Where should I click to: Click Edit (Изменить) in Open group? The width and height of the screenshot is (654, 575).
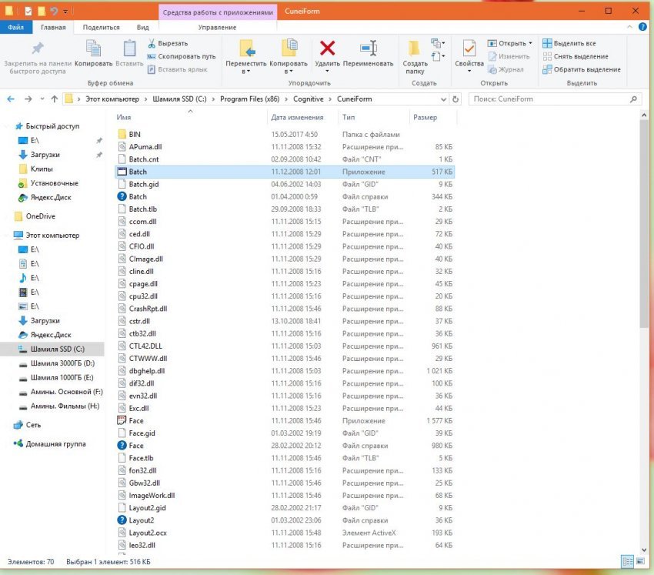click(509, 56)
